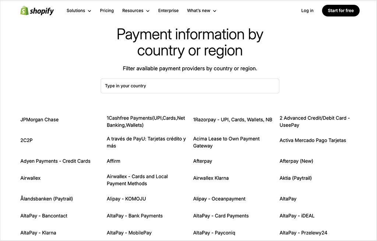Expand the What's new chevron
Screen dimensions: 377x241
(x=215, y=11)
